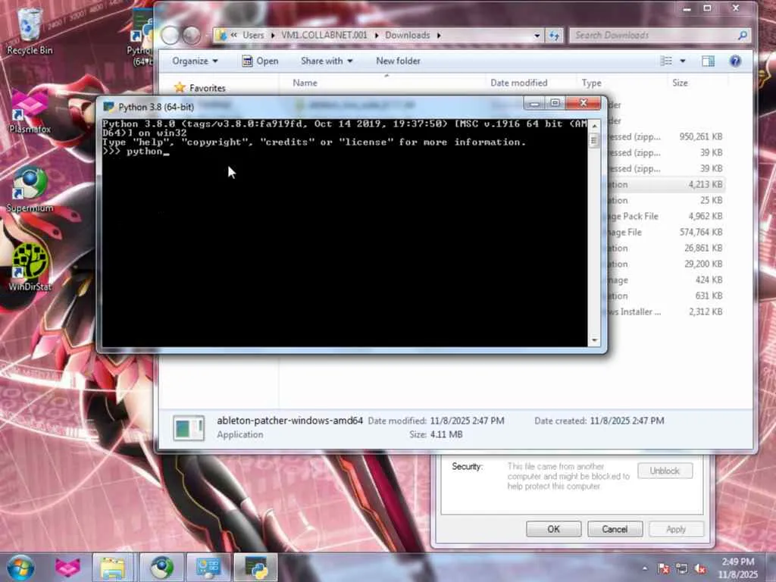Open Supermium from the taskbar
The image size is (776, 582).
pyautogui.click(x=161, y=568)
